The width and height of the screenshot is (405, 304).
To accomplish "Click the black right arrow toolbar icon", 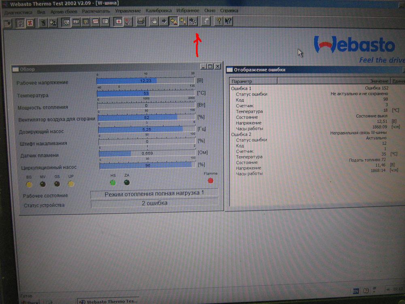I will point(164,21).
